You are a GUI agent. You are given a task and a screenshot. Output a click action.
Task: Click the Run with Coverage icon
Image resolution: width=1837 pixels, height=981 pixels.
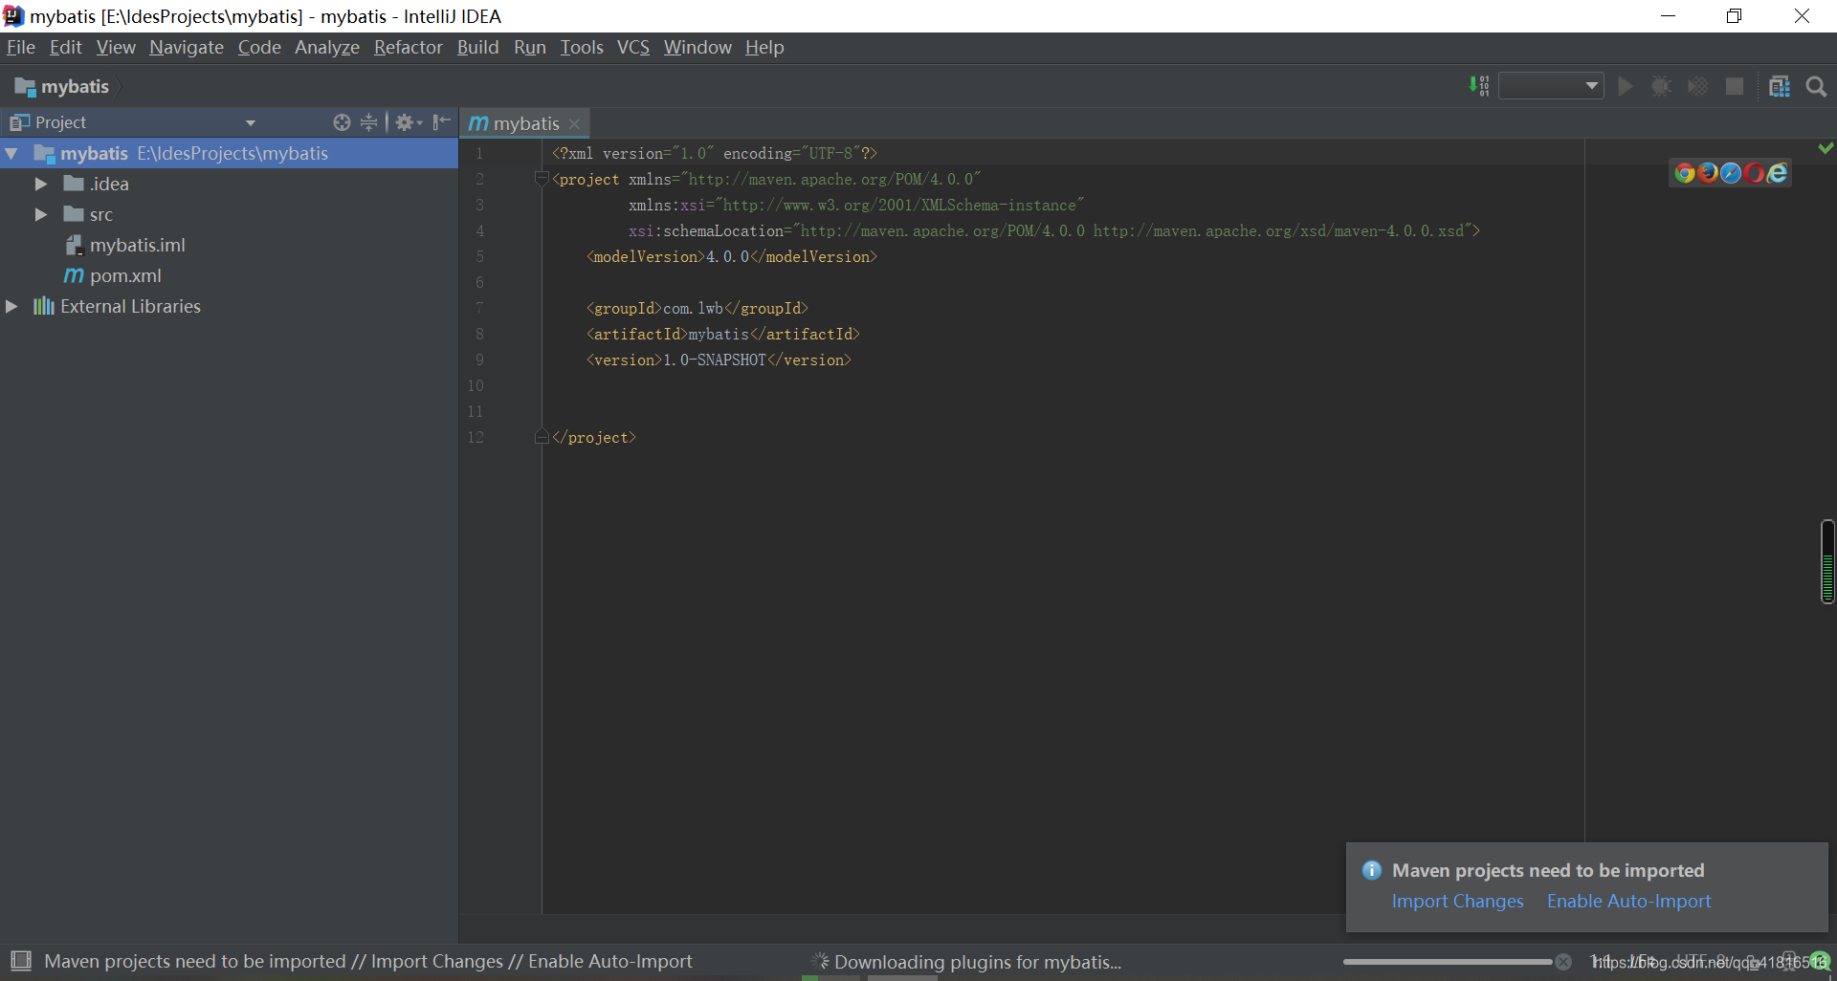[1698, 86]
